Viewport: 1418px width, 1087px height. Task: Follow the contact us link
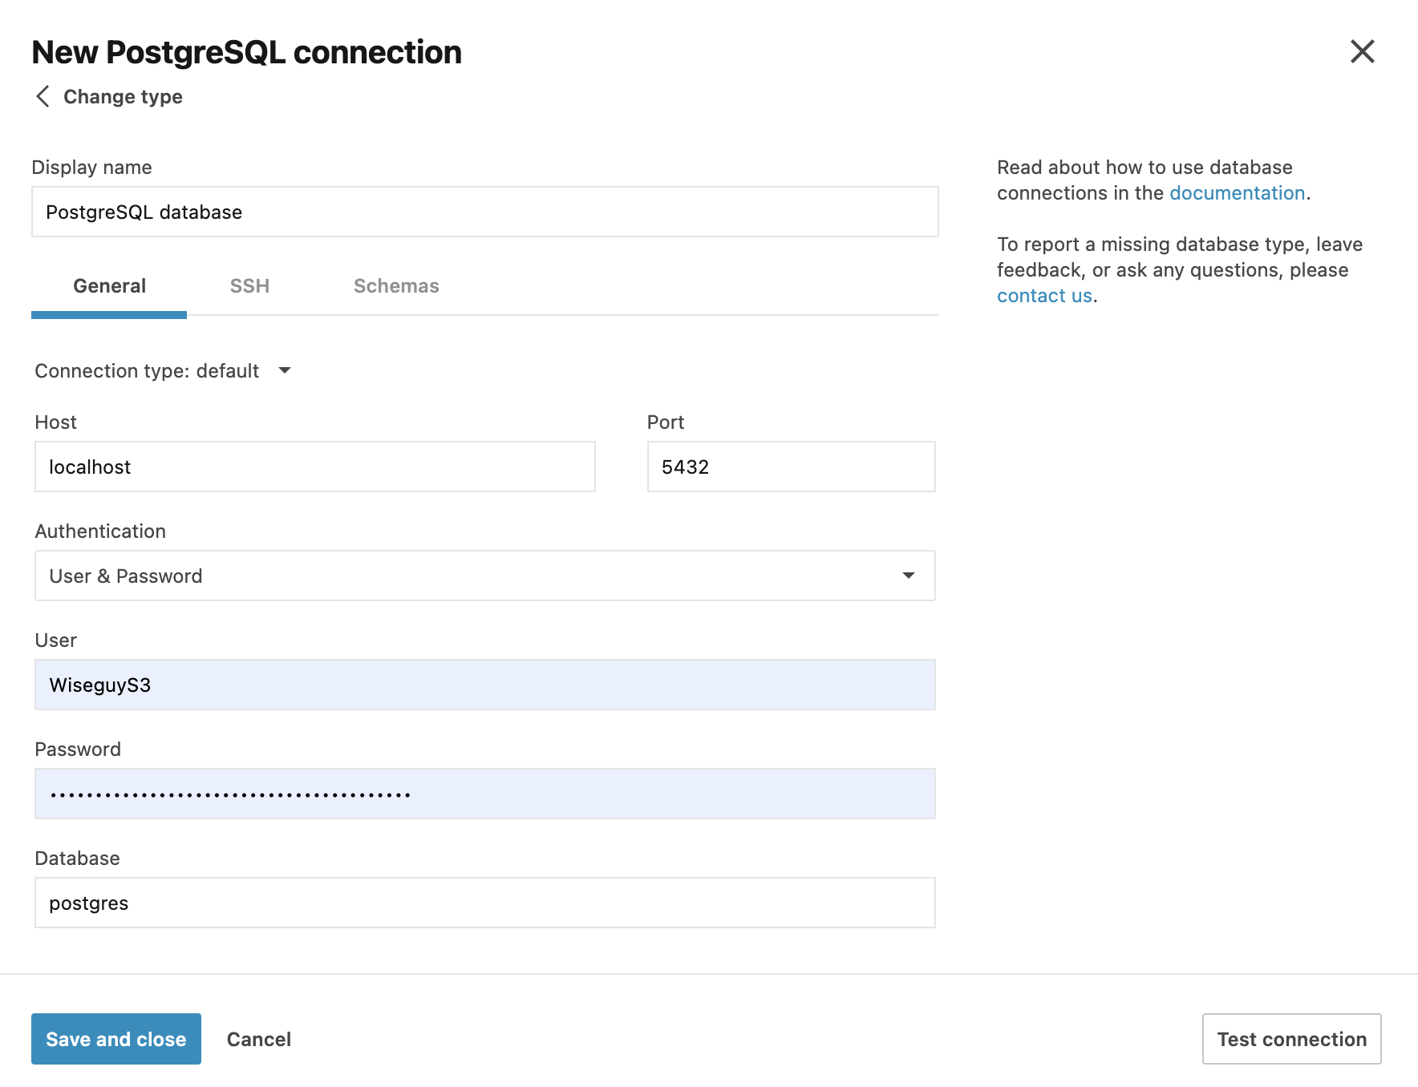[x=1044, y=296]
